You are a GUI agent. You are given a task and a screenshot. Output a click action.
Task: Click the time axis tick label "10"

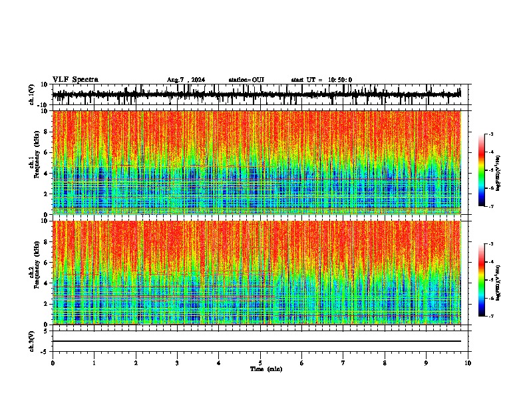[x=468, y=363]
